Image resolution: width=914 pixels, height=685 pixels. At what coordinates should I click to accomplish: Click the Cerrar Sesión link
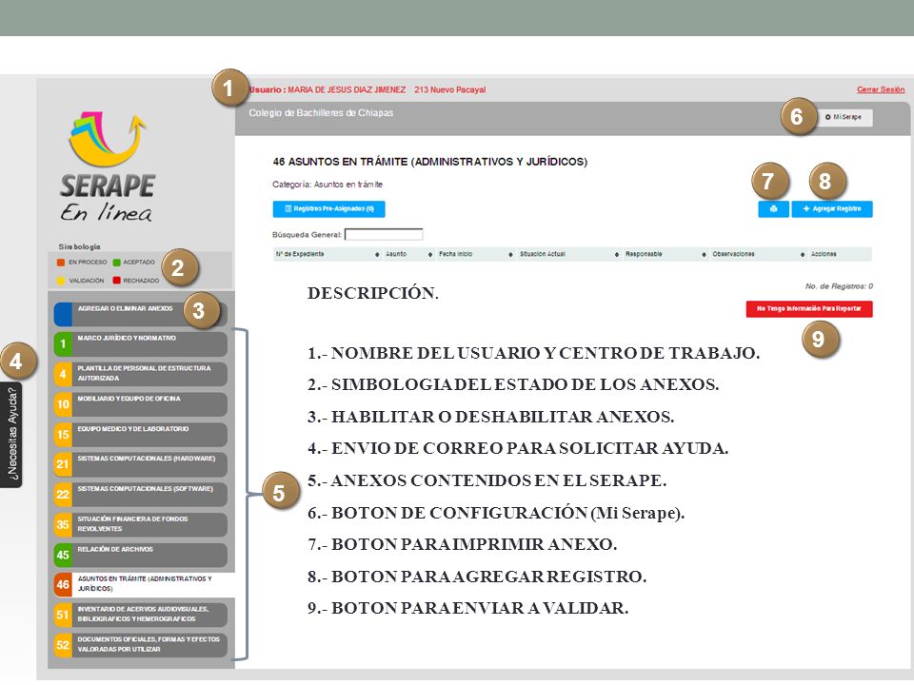coord(880,89)
